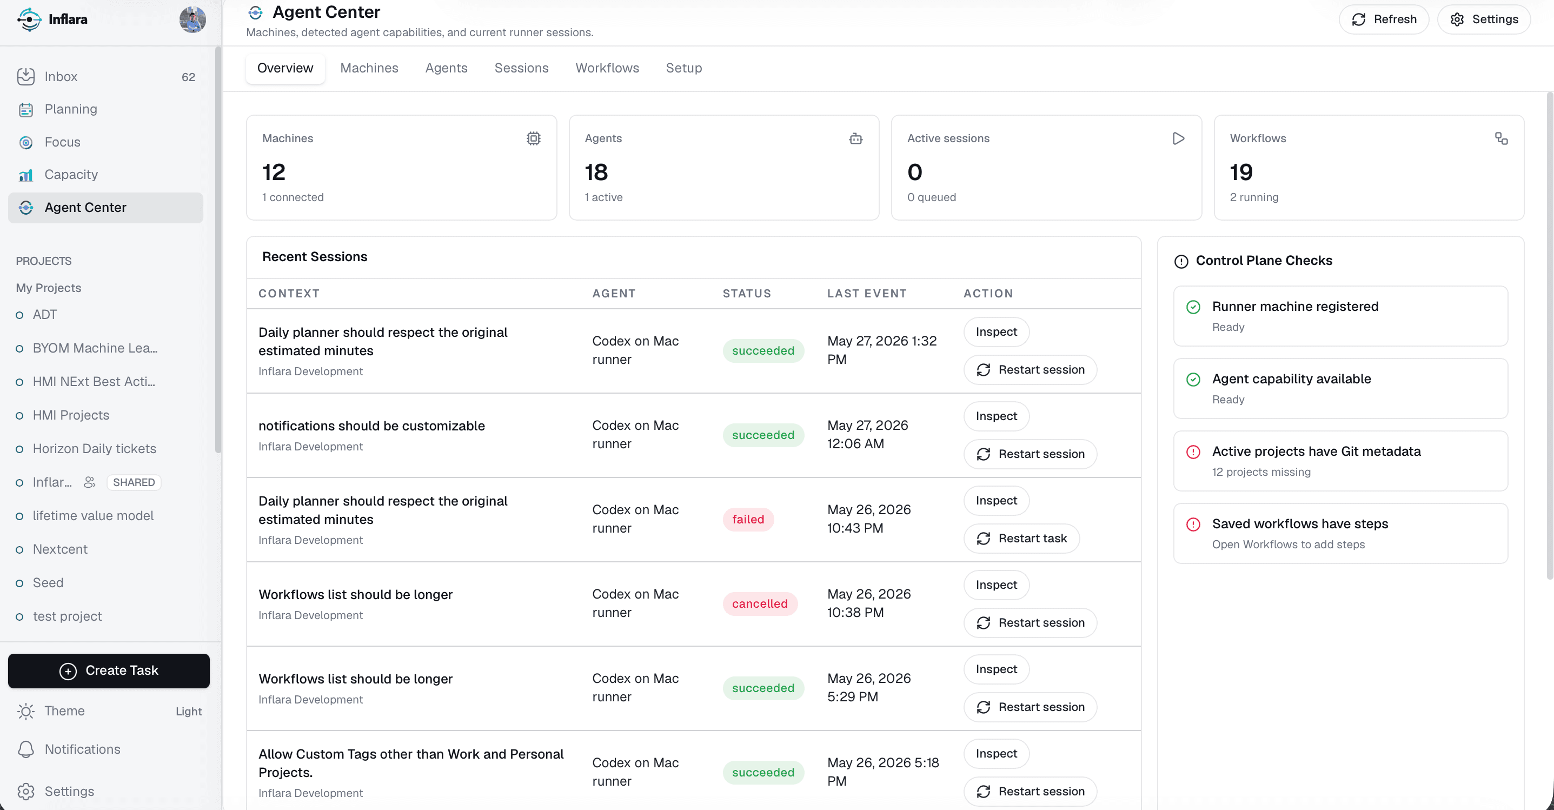Click the Focus target icon
Viewport: 1554px width, 810px height.
(26, 142)
